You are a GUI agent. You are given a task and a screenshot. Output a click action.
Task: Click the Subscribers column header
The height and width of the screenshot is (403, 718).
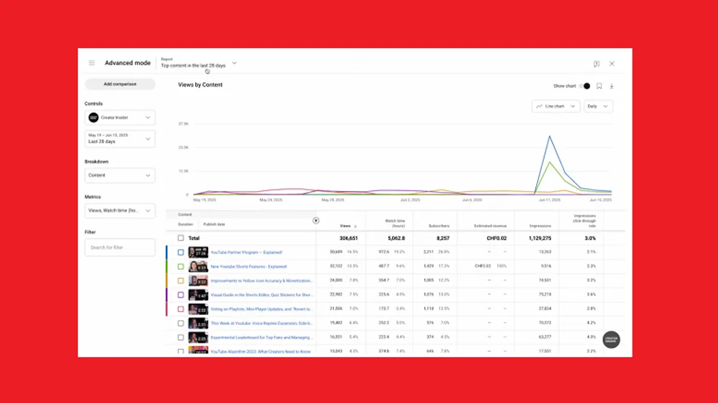[x=439, y=226]
